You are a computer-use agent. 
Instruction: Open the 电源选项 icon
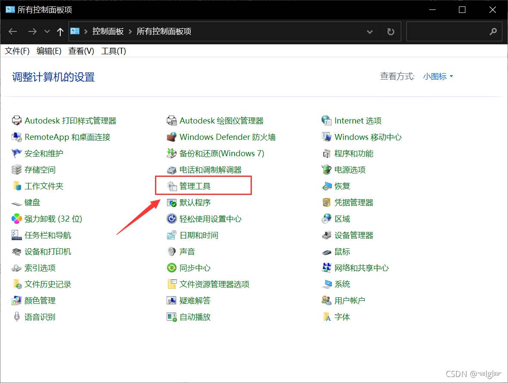tap(327, 170)
